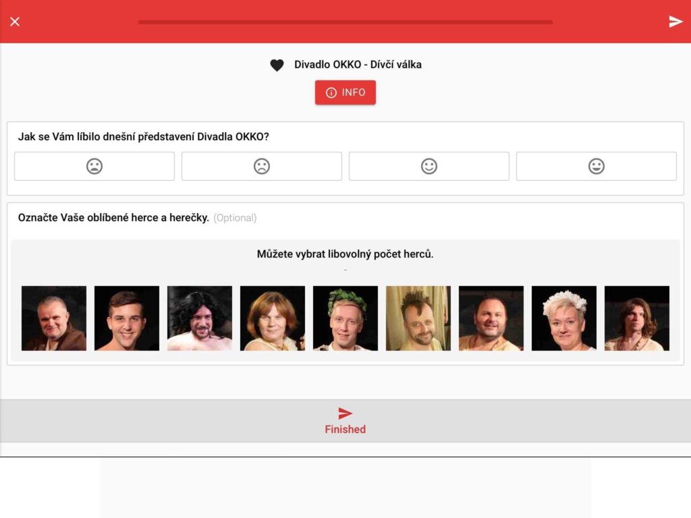Click the survey progress bar in the header
The width and height of the screenshot is (691, 518).
(x=345, y=22)
